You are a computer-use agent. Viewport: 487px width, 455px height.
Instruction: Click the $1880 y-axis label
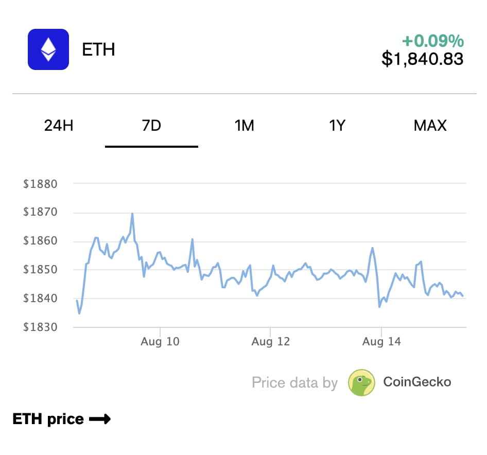tap(41, 184)
